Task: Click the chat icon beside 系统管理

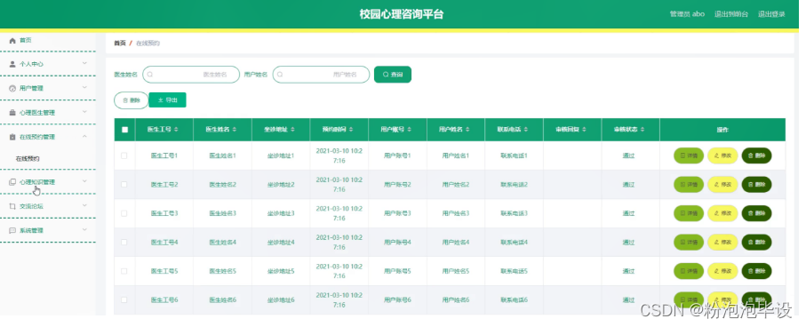Action: click(x=12, y=230)
